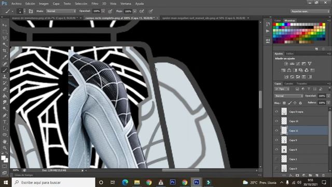Open brush Opacidad dropdown arrow

click(x=103, y=11)
